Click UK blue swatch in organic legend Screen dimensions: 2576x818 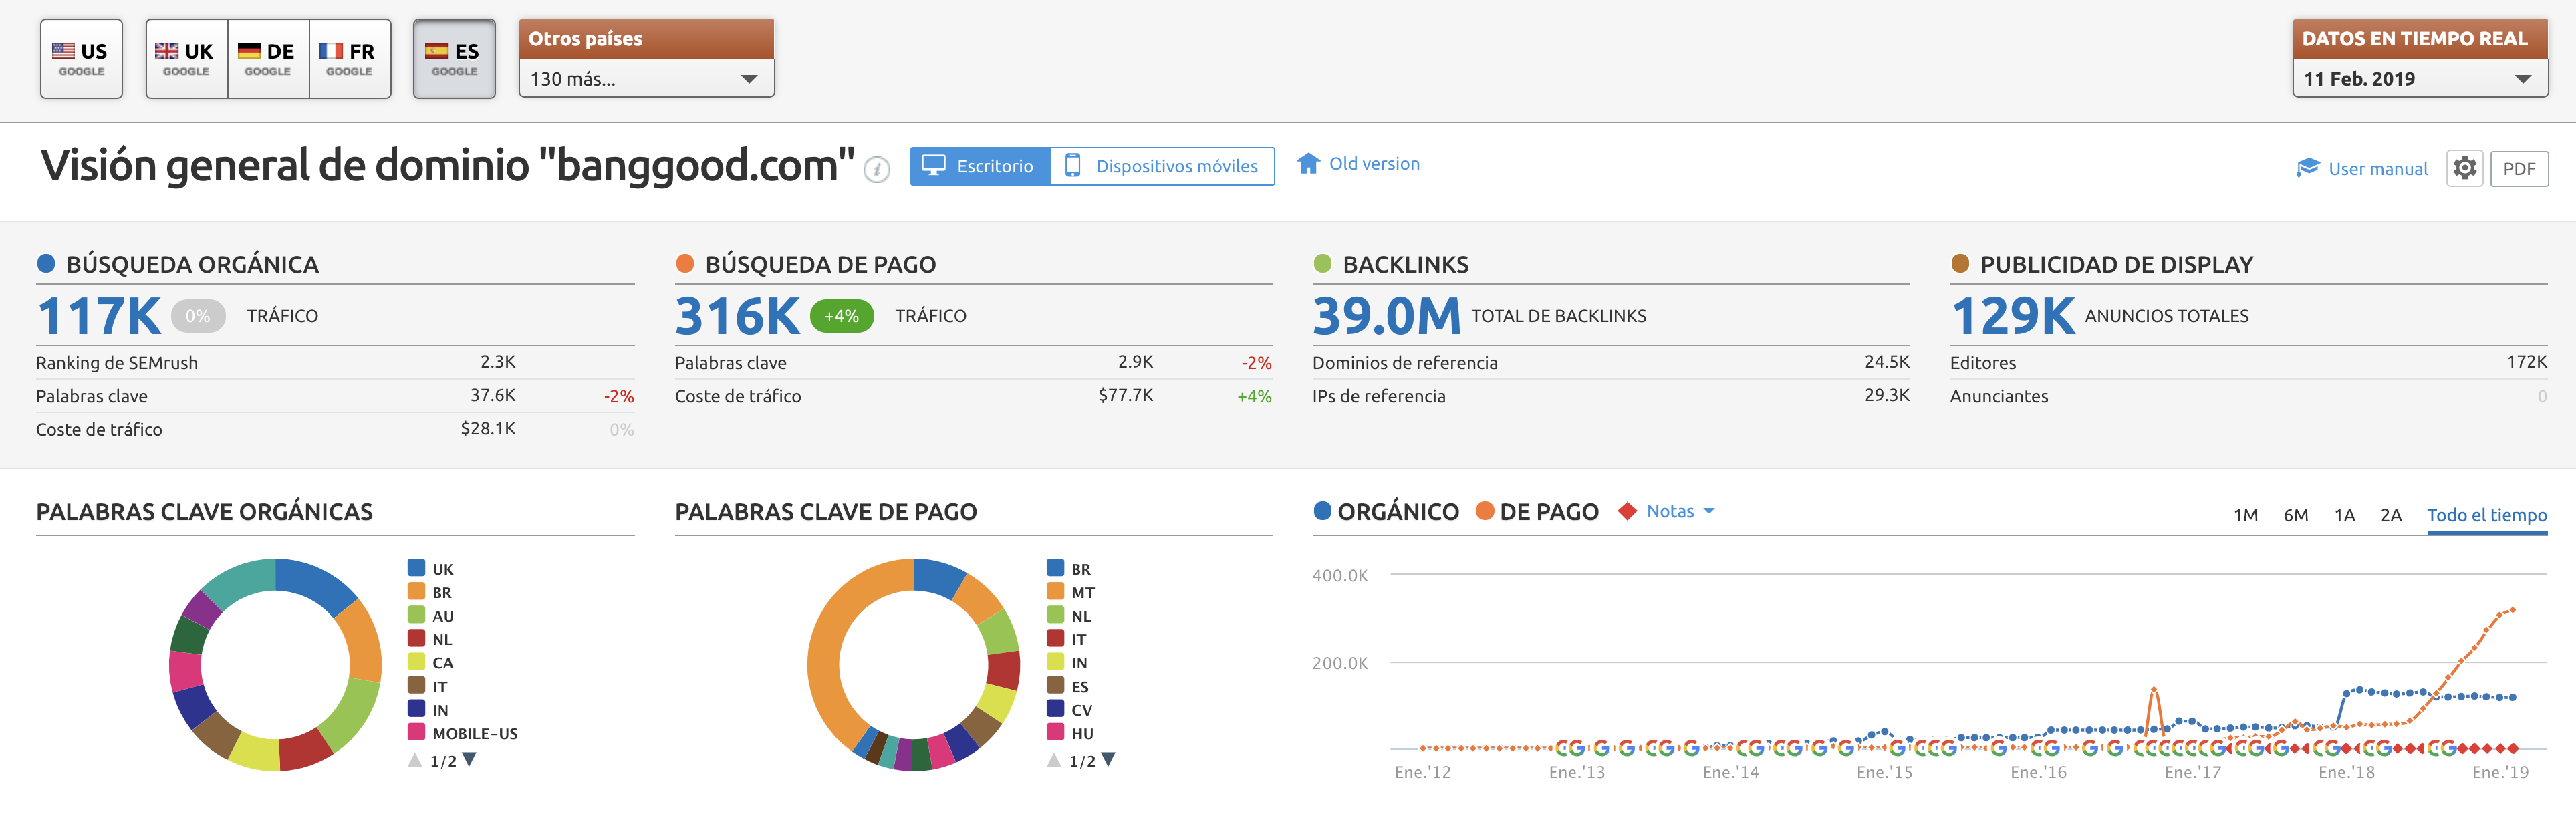point(416,568)
